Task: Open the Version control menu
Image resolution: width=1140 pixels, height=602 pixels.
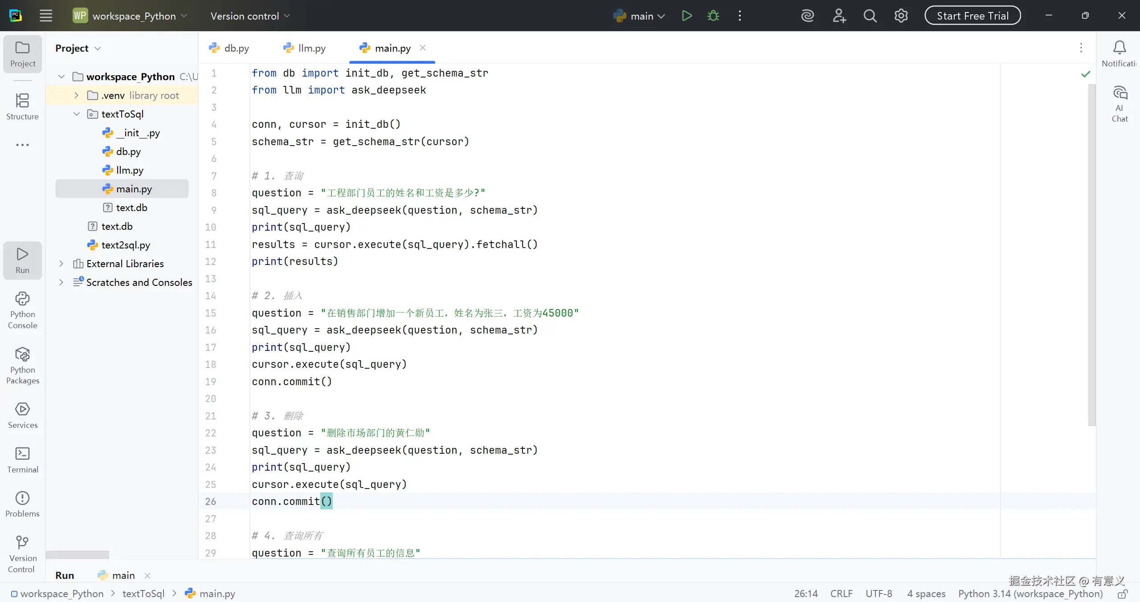Action: point(250,16)
